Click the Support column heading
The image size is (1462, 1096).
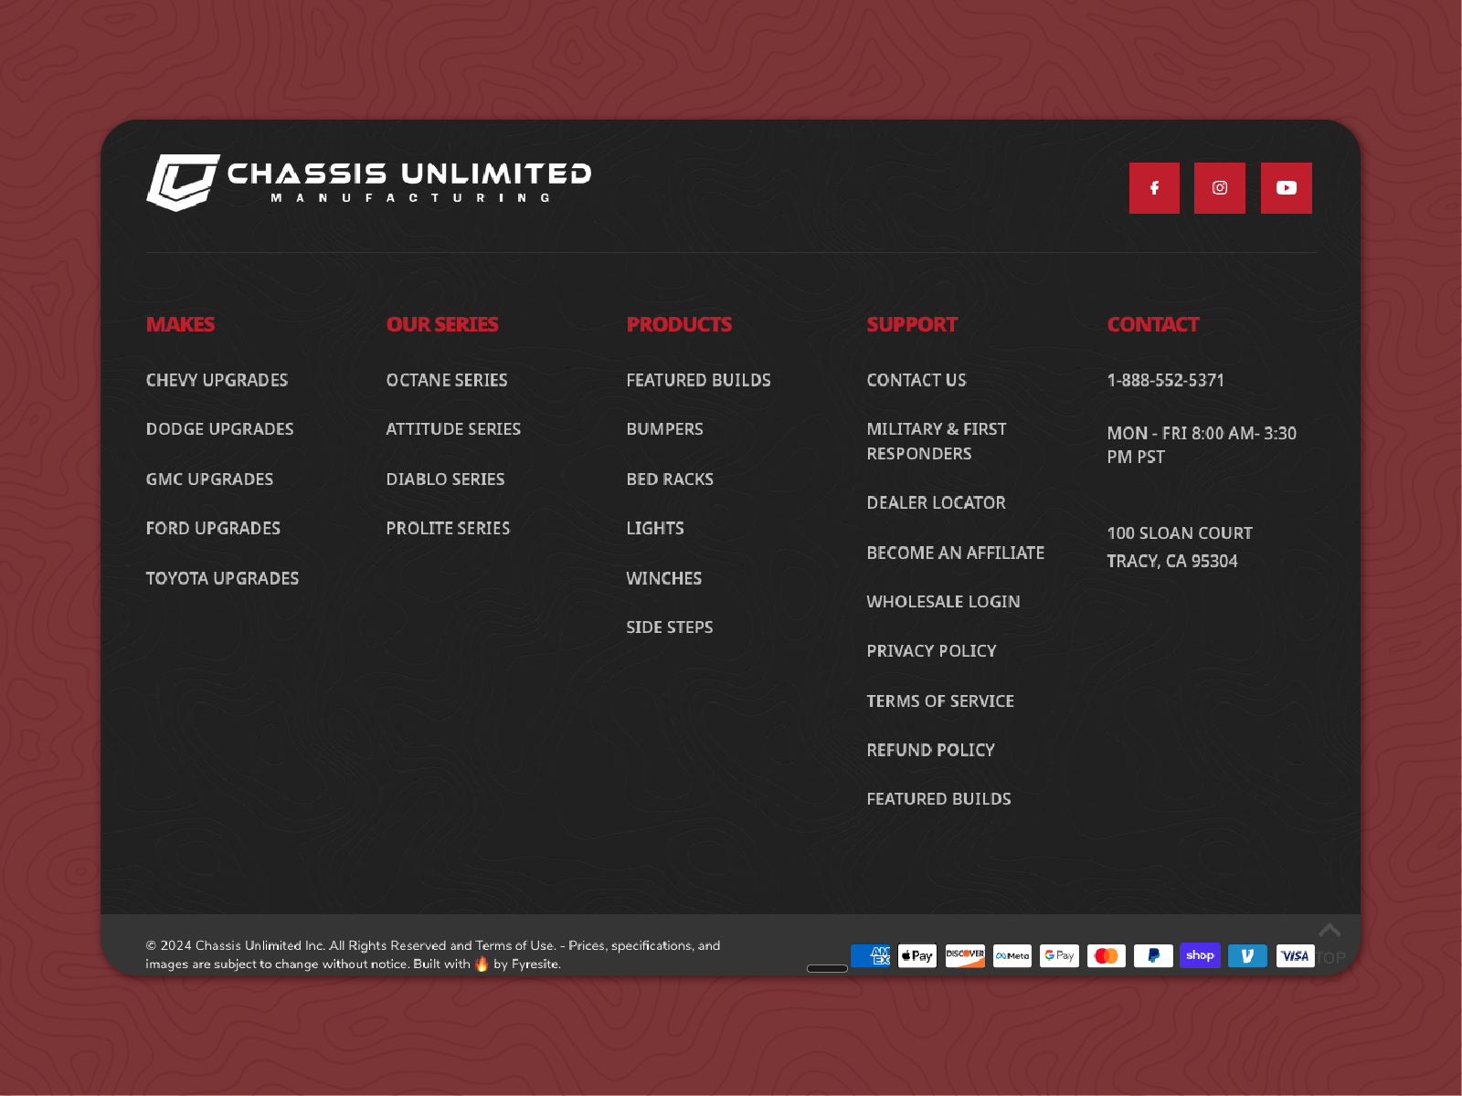click(912, 324)
